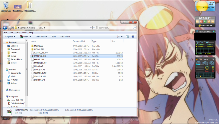Select DVD RW Drive in Computer

[18, 103]
